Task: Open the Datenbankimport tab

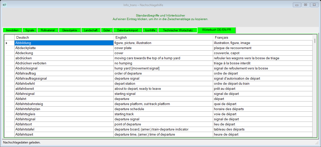Action: tap(128, 30)
